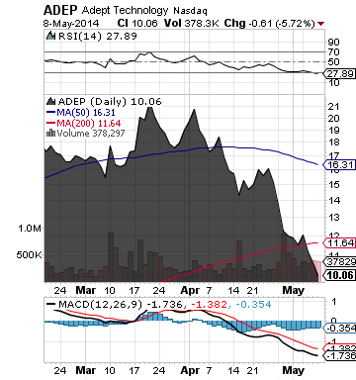Click the 500K volume scale label
Screen dimensions: 356x380
[x=29, y=255]
